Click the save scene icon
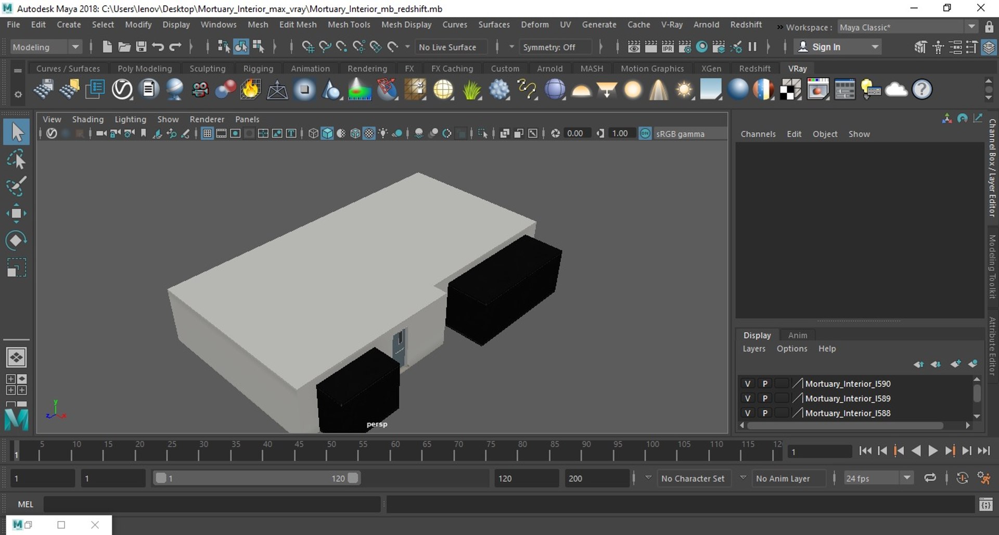999x535 pixels. pyautogui.click(x=141, y=47)
